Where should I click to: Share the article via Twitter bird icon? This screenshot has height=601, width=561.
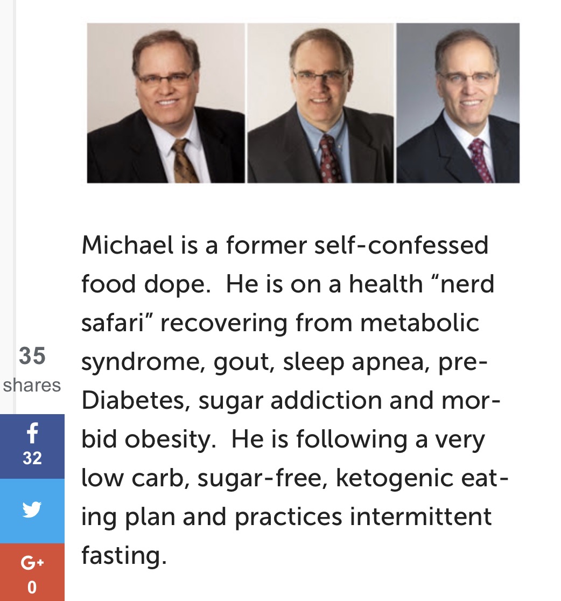pos(32,510)
